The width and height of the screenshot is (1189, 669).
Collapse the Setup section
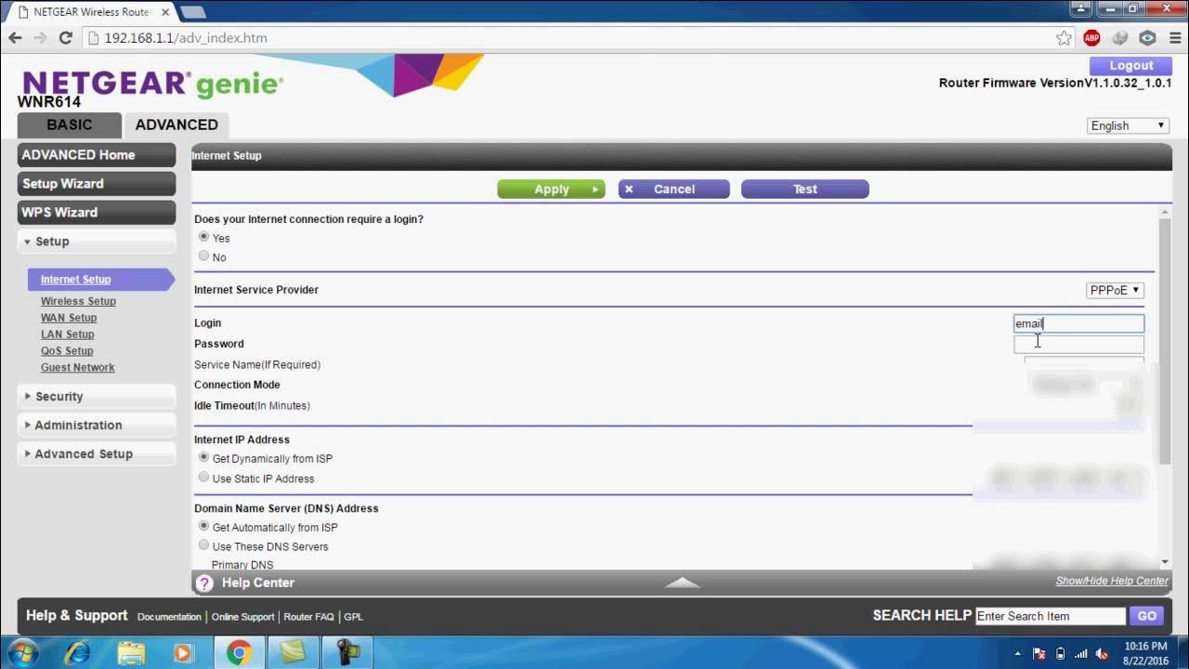coord(97,242)
